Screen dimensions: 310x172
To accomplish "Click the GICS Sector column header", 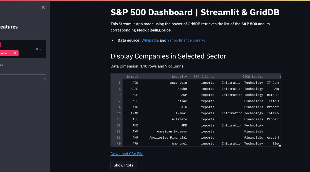I will [253, 76].
